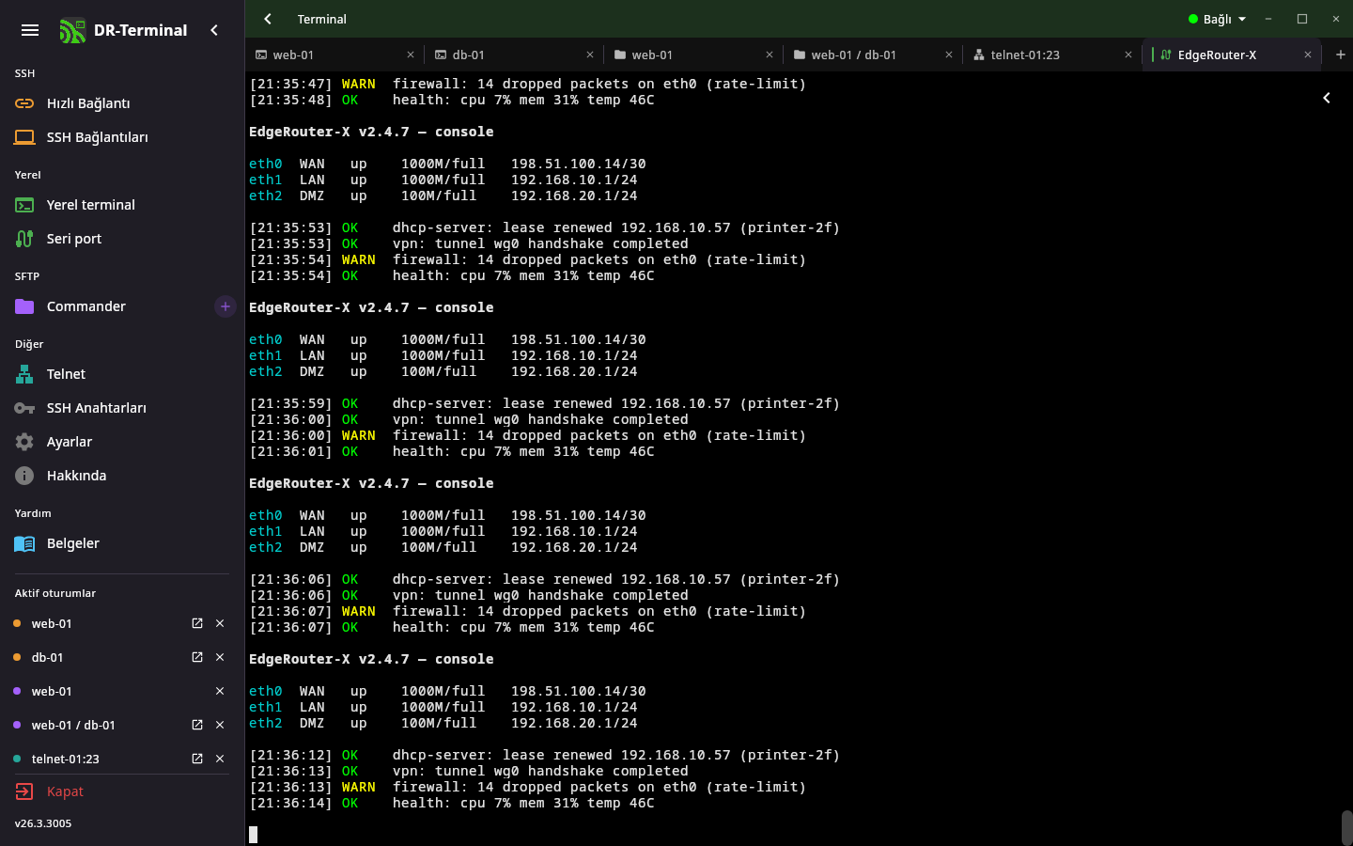The image size is (1353, 846).
Task: Click last health log line at 21:36:14
Action: 452,803
